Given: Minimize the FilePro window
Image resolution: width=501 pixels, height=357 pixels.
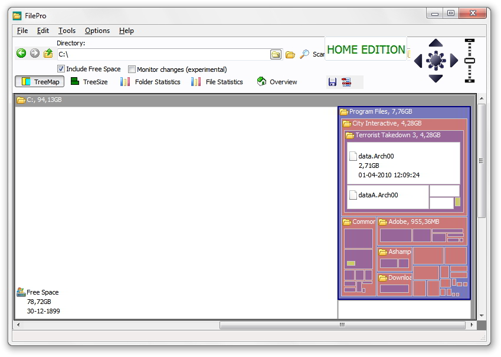Looking at the screenshot, I should point(435,14).
